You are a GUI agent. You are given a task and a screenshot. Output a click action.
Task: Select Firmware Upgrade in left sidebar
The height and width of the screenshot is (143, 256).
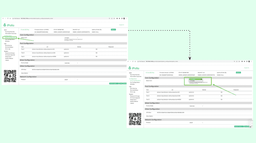point(10,55)
